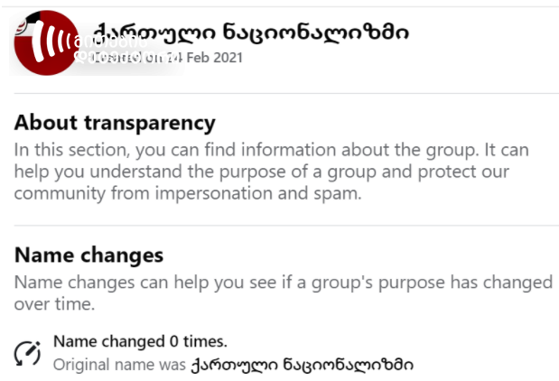Click the Created on Feb 2021 date
Image resolution: width=559 pixels, height=381 pixels.
click(168, 58)
